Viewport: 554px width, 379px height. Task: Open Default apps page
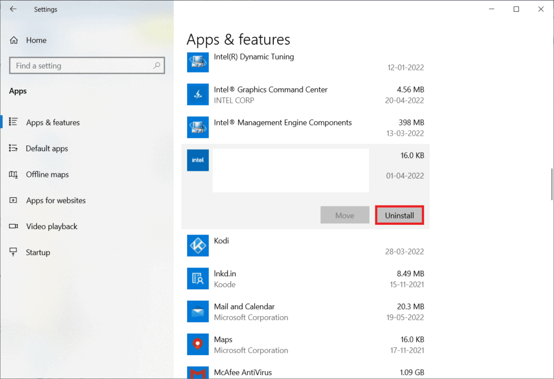[x=47, y=148]
